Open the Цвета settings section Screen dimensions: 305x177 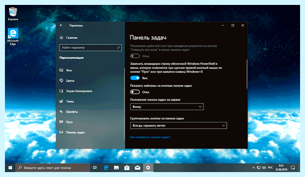(70, 81)
